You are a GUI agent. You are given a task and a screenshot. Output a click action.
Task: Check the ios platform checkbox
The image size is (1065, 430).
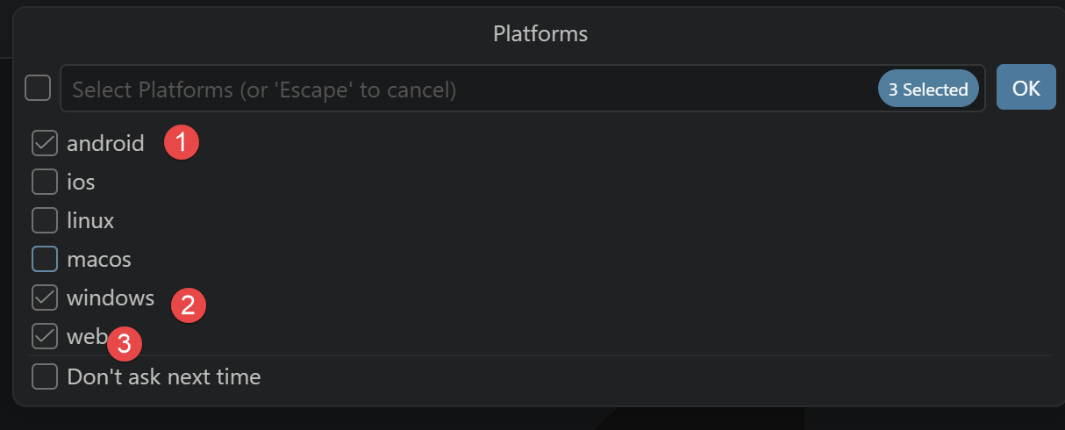point(45,182)
